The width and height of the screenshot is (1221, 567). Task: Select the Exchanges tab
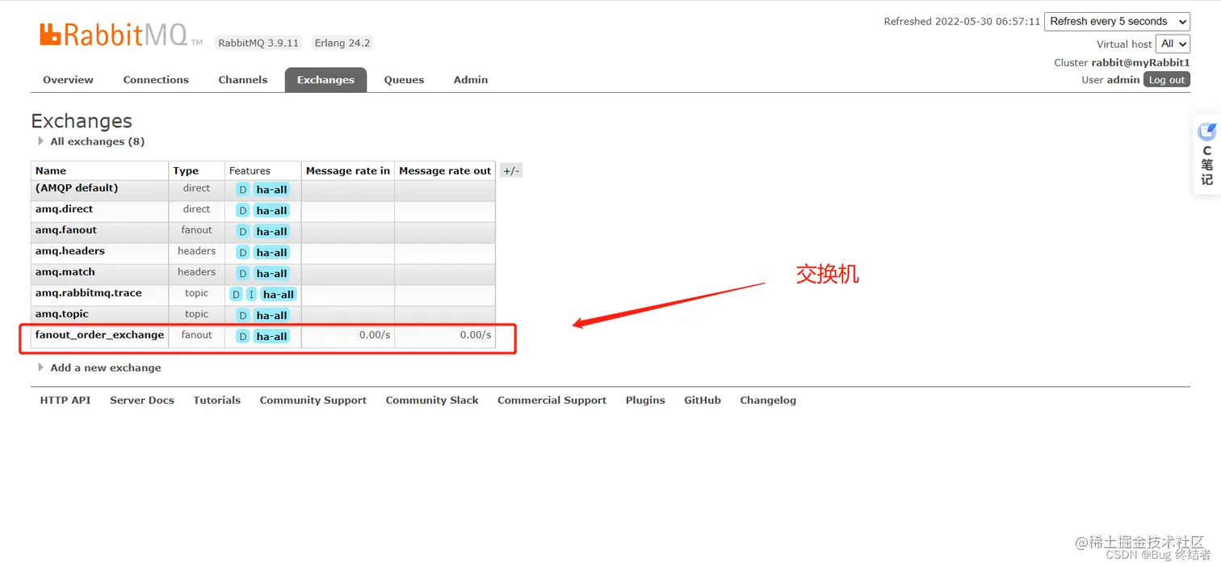pos(325,80)
